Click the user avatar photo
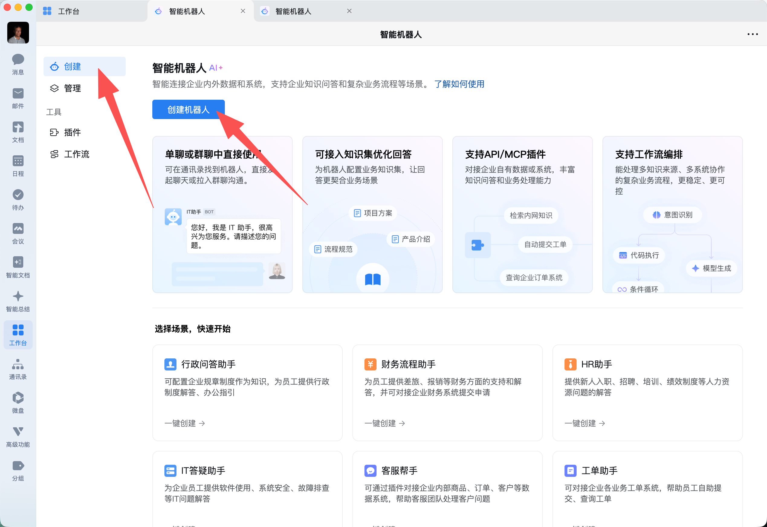The width and height of the screenshot is (767, 527). [x=18, y=33]
